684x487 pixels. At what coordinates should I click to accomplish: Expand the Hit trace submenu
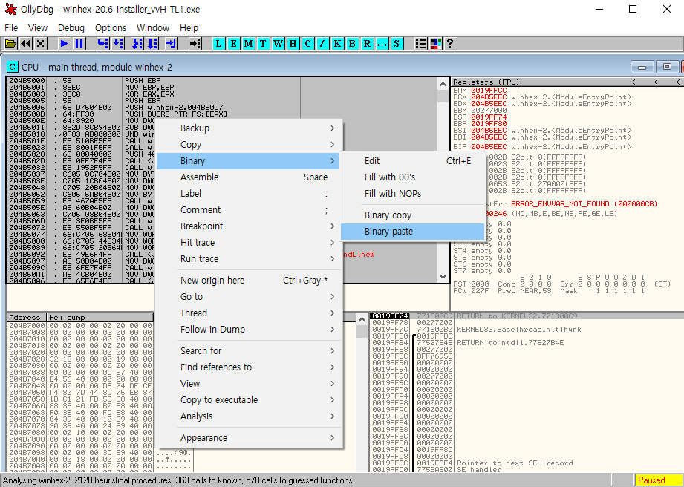tap(249, 243)
